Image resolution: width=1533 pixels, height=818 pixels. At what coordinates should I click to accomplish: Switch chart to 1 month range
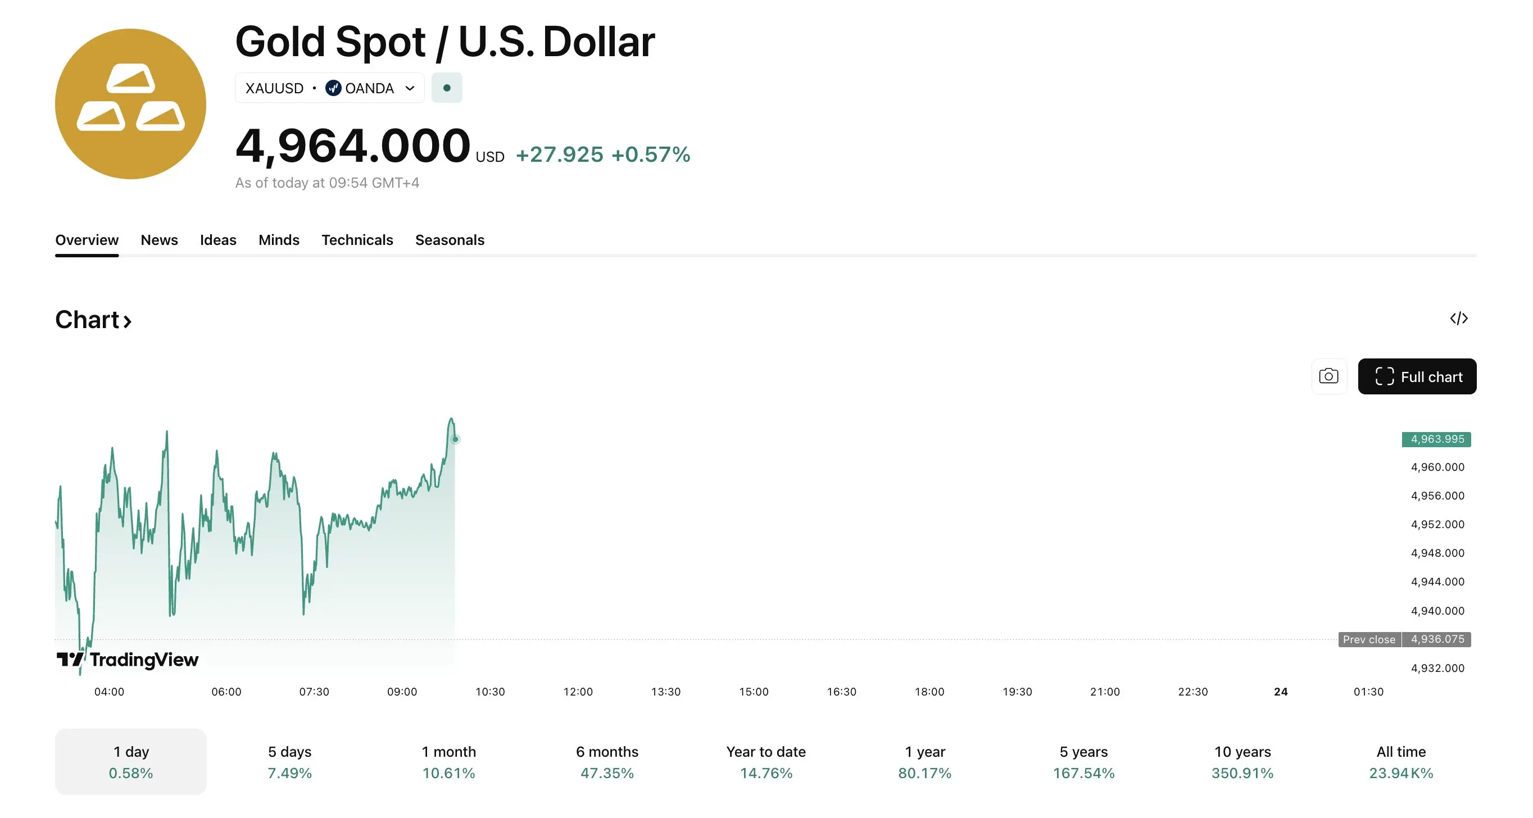(x=448, y=761)
